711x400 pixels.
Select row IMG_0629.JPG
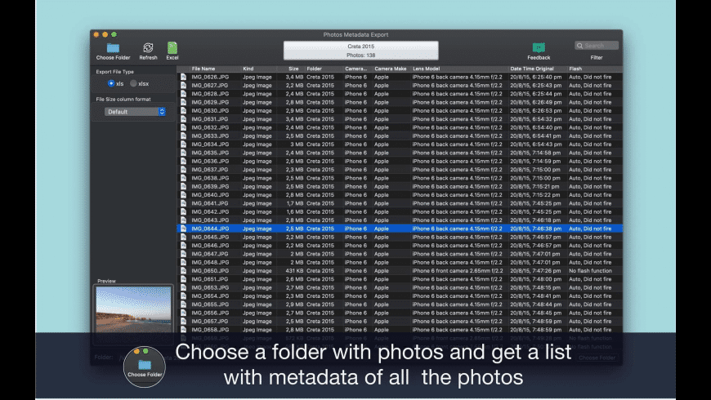[x=400, y=102]
